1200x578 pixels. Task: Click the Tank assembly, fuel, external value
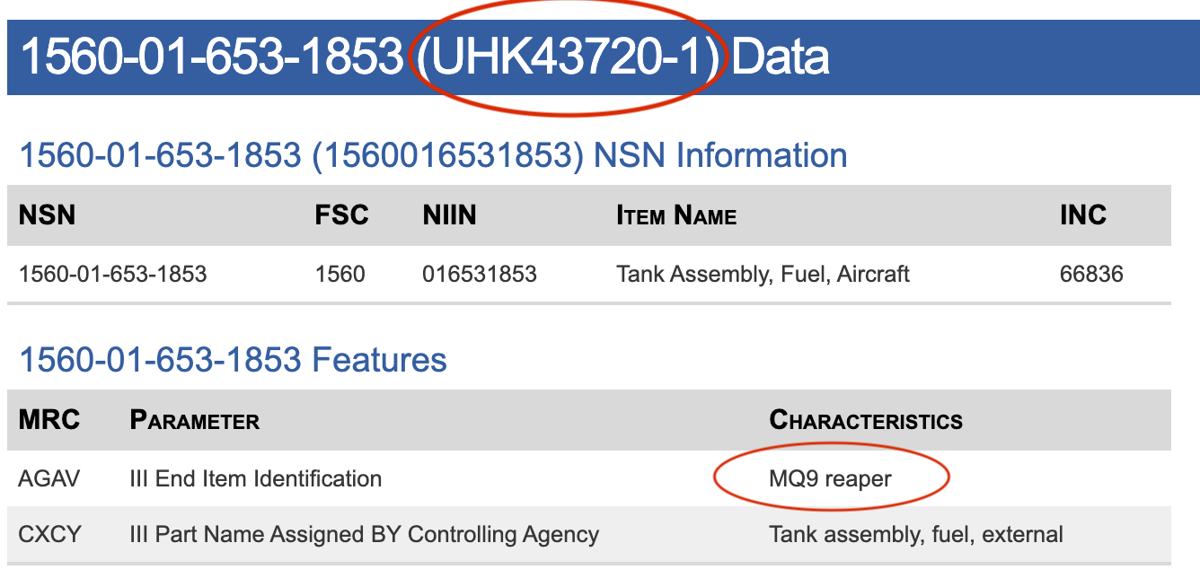(916, 534)
